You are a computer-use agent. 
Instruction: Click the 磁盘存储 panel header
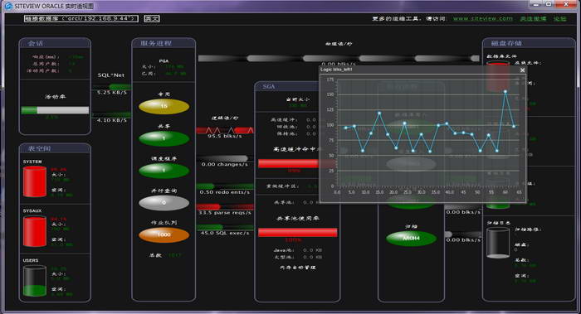click(529, 43)
